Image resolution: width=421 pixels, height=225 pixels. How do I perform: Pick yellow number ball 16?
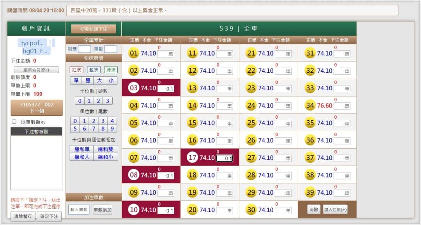click(x=192, y=140)
